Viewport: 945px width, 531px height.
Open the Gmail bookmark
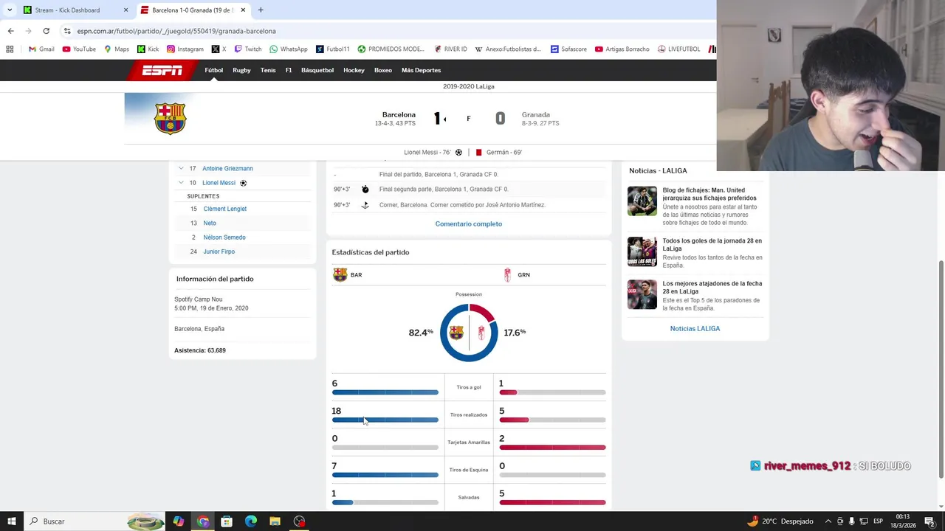point(41,49)
